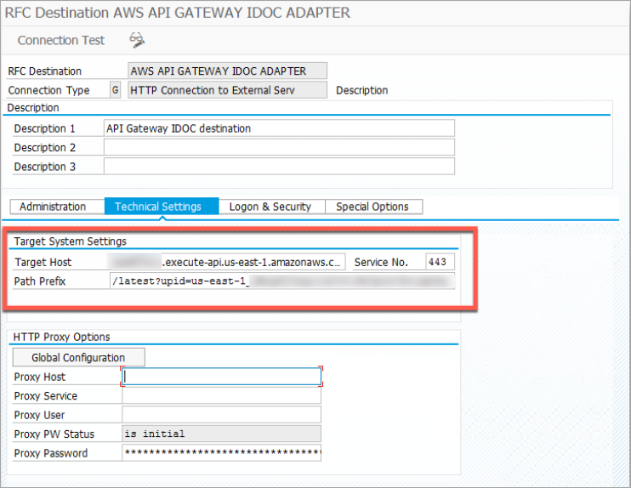Viewport: 631px width, 488px height.
Task: Open the Special Options tab
Action: 373,207
